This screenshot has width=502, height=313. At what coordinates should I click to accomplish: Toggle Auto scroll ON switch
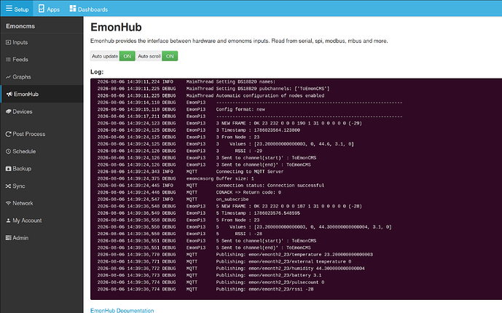[170, 56]
